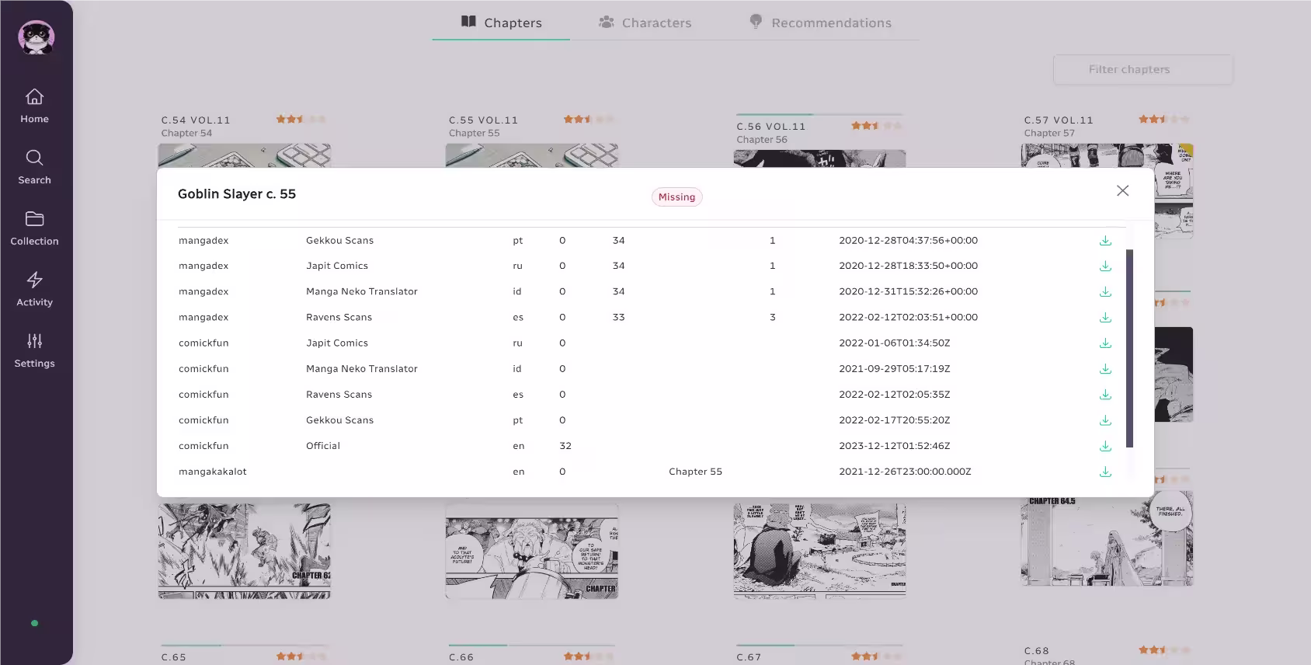Screen dimensions: 1311x665
Task: Click date "2022-02-12T02:03:51+00:00"
Action: 908,318
